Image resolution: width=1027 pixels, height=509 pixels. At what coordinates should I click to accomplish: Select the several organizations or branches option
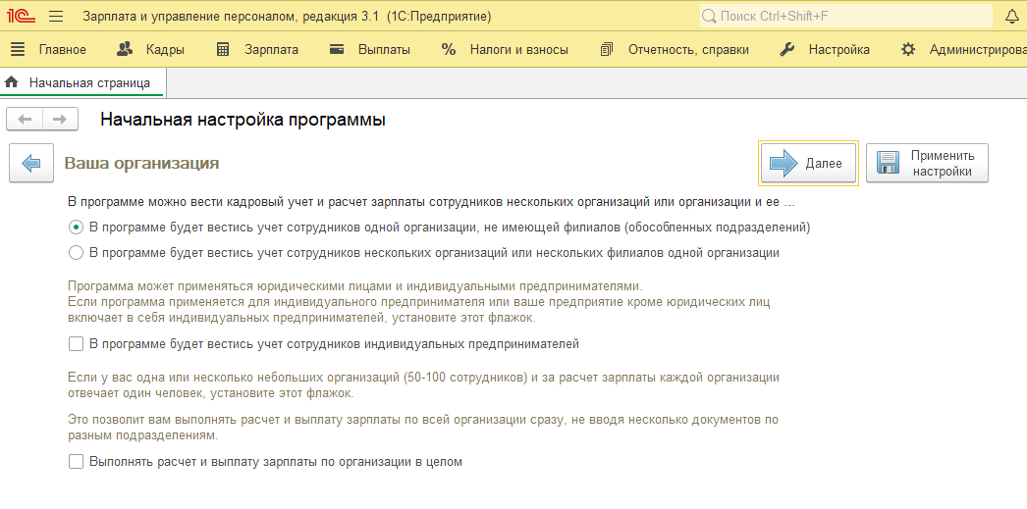[424, 252]
